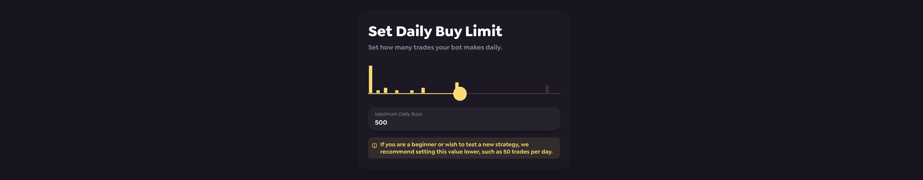Click the tallest yellow histogram bar
The width and height of the screenshot is (923, 180).
(x=370, y=79)
